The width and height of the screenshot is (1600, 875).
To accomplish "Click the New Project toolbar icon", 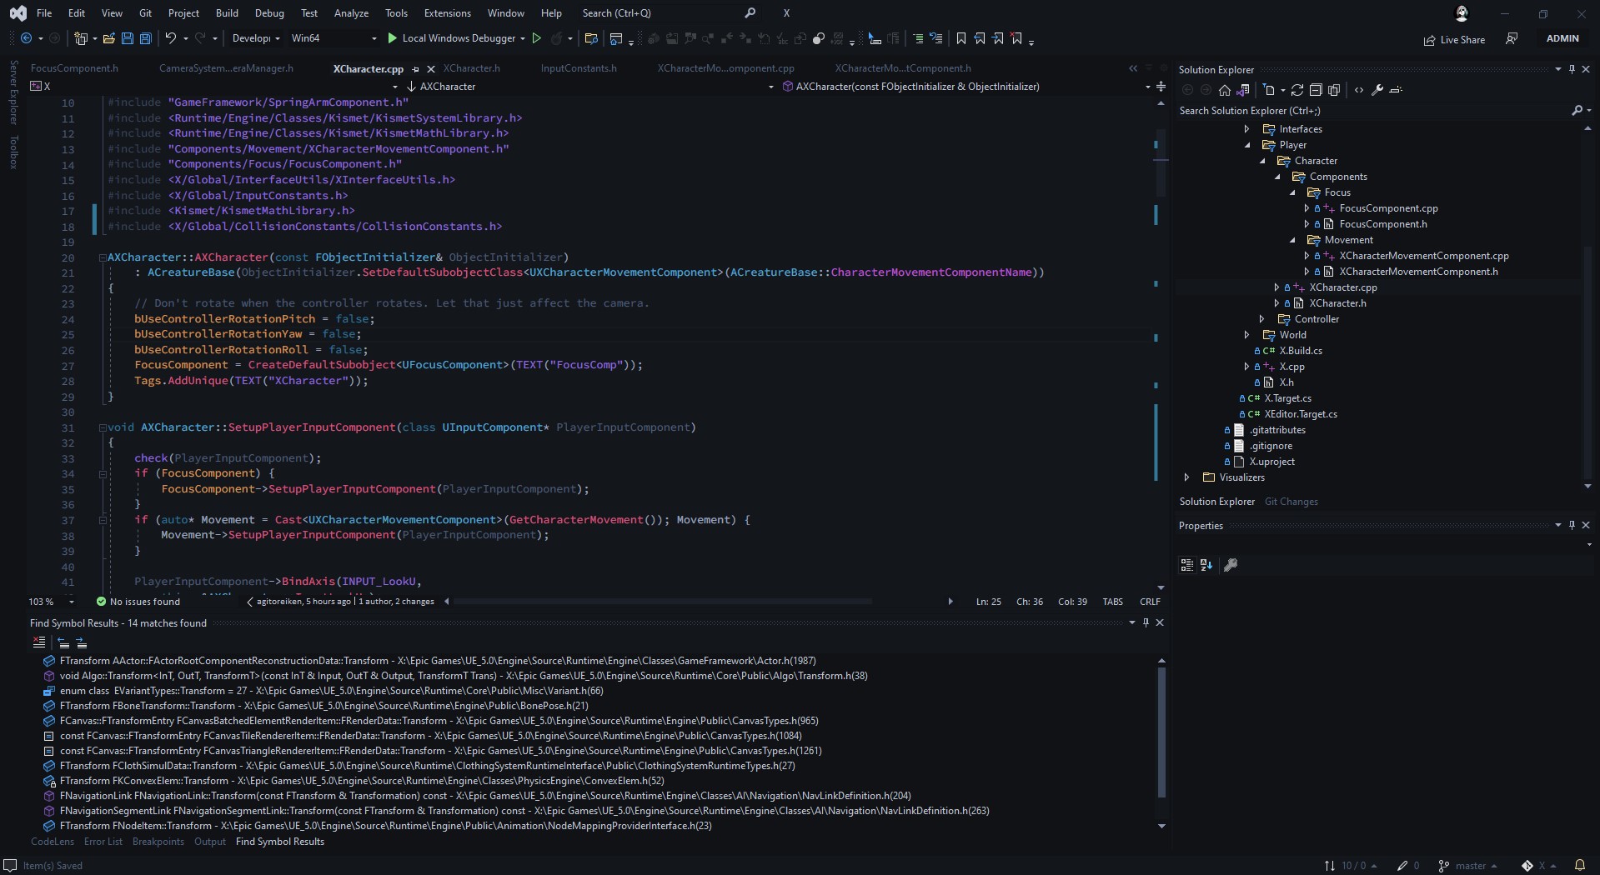I will click(81, 38).
